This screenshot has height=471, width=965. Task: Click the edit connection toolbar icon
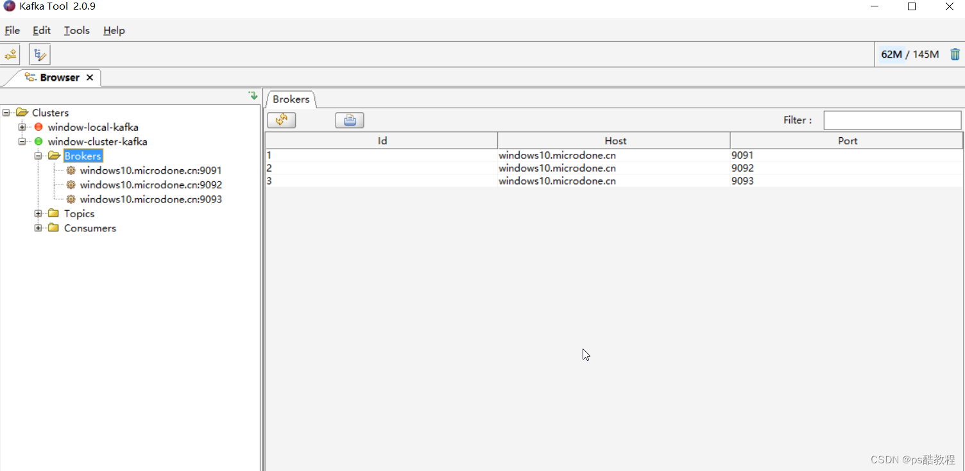click(40, 54)
